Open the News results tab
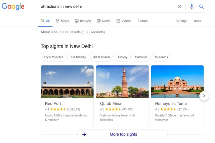The image size is (215, 143). [x=103, y=21]
